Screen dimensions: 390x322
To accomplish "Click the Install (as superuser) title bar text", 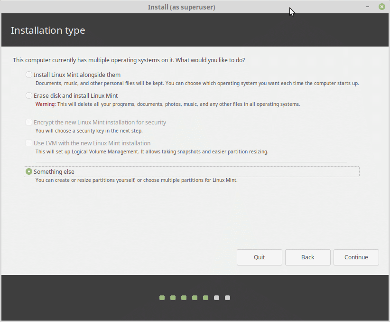I will pyautogui.click(x=182, y=7).
